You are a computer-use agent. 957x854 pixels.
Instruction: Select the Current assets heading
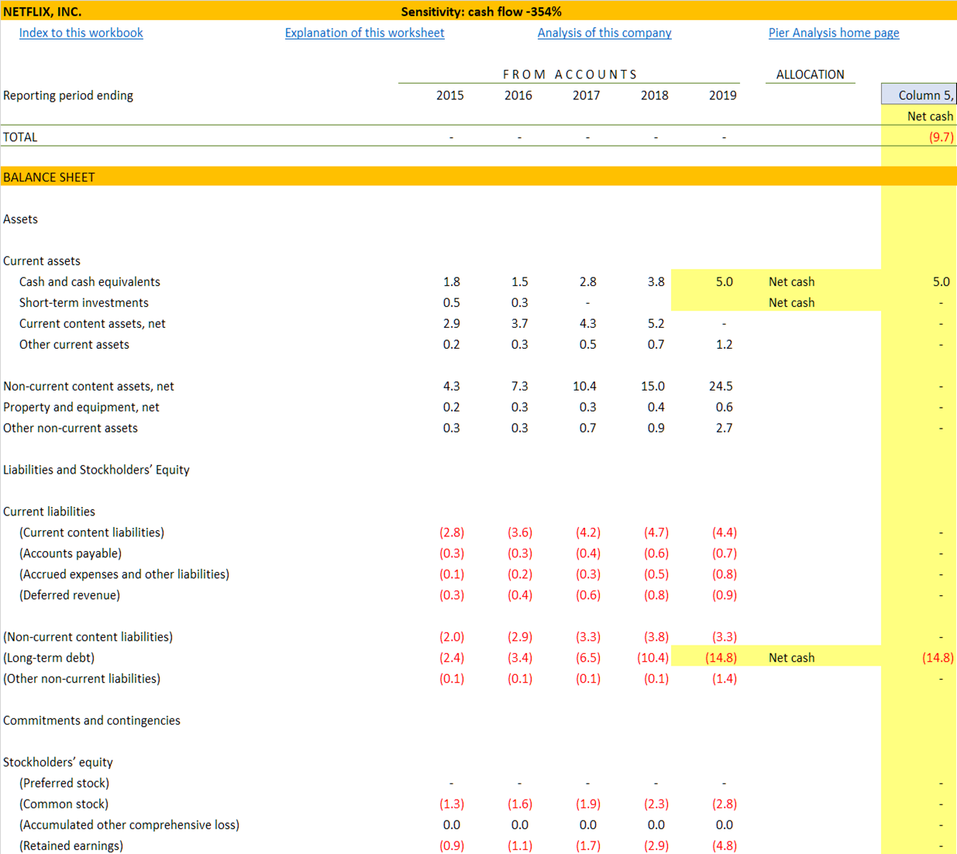tap(41, 261)
